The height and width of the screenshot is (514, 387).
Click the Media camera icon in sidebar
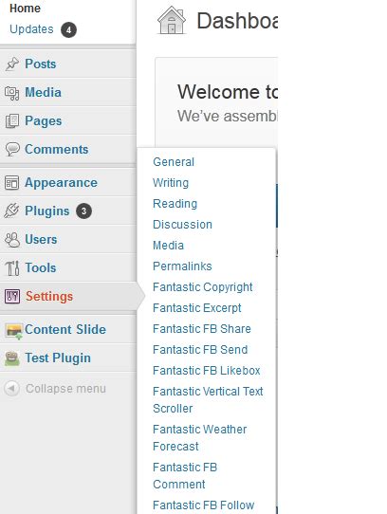click(x=12, y=93)
